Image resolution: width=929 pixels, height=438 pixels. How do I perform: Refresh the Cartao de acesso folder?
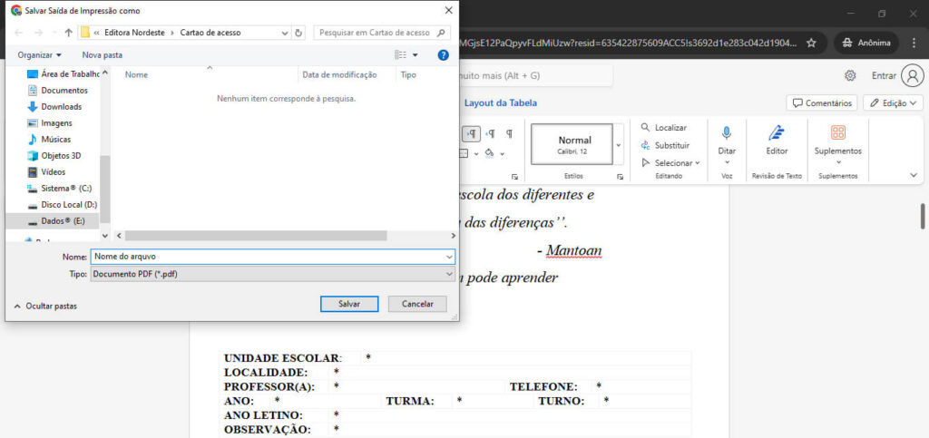[298, 34]
